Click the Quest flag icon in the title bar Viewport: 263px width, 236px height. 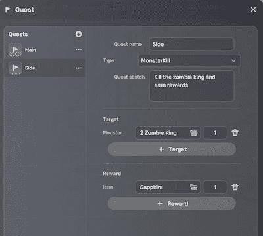click(8, 10)
